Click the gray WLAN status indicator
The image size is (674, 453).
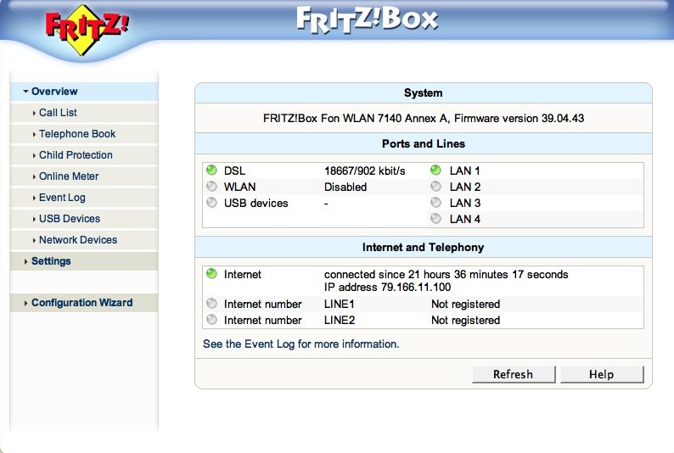(x=211, y=187)
